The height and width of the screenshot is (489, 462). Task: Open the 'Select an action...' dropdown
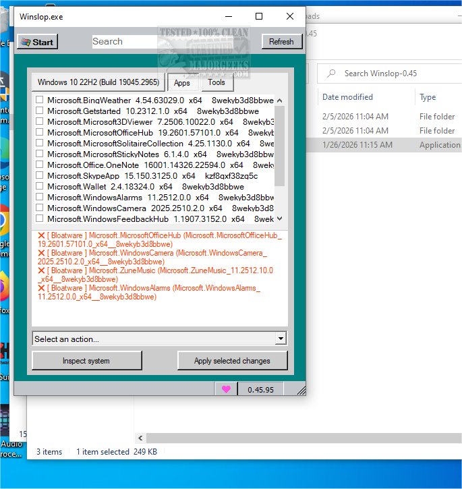[x=159, y=339]
